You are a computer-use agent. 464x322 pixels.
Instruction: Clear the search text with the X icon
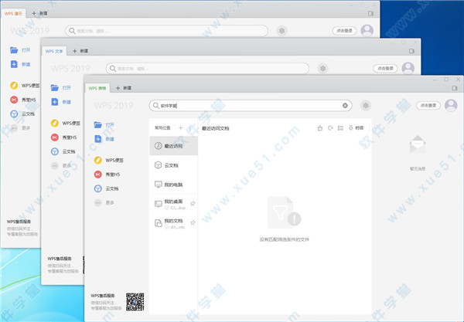click(345, 106)
